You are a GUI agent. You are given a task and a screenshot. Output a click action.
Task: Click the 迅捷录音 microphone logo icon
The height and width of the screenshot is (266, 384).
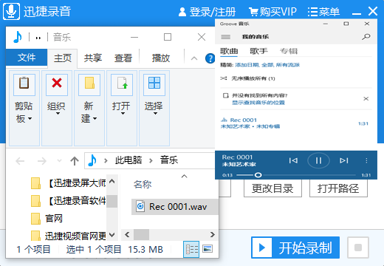[11, 11]
